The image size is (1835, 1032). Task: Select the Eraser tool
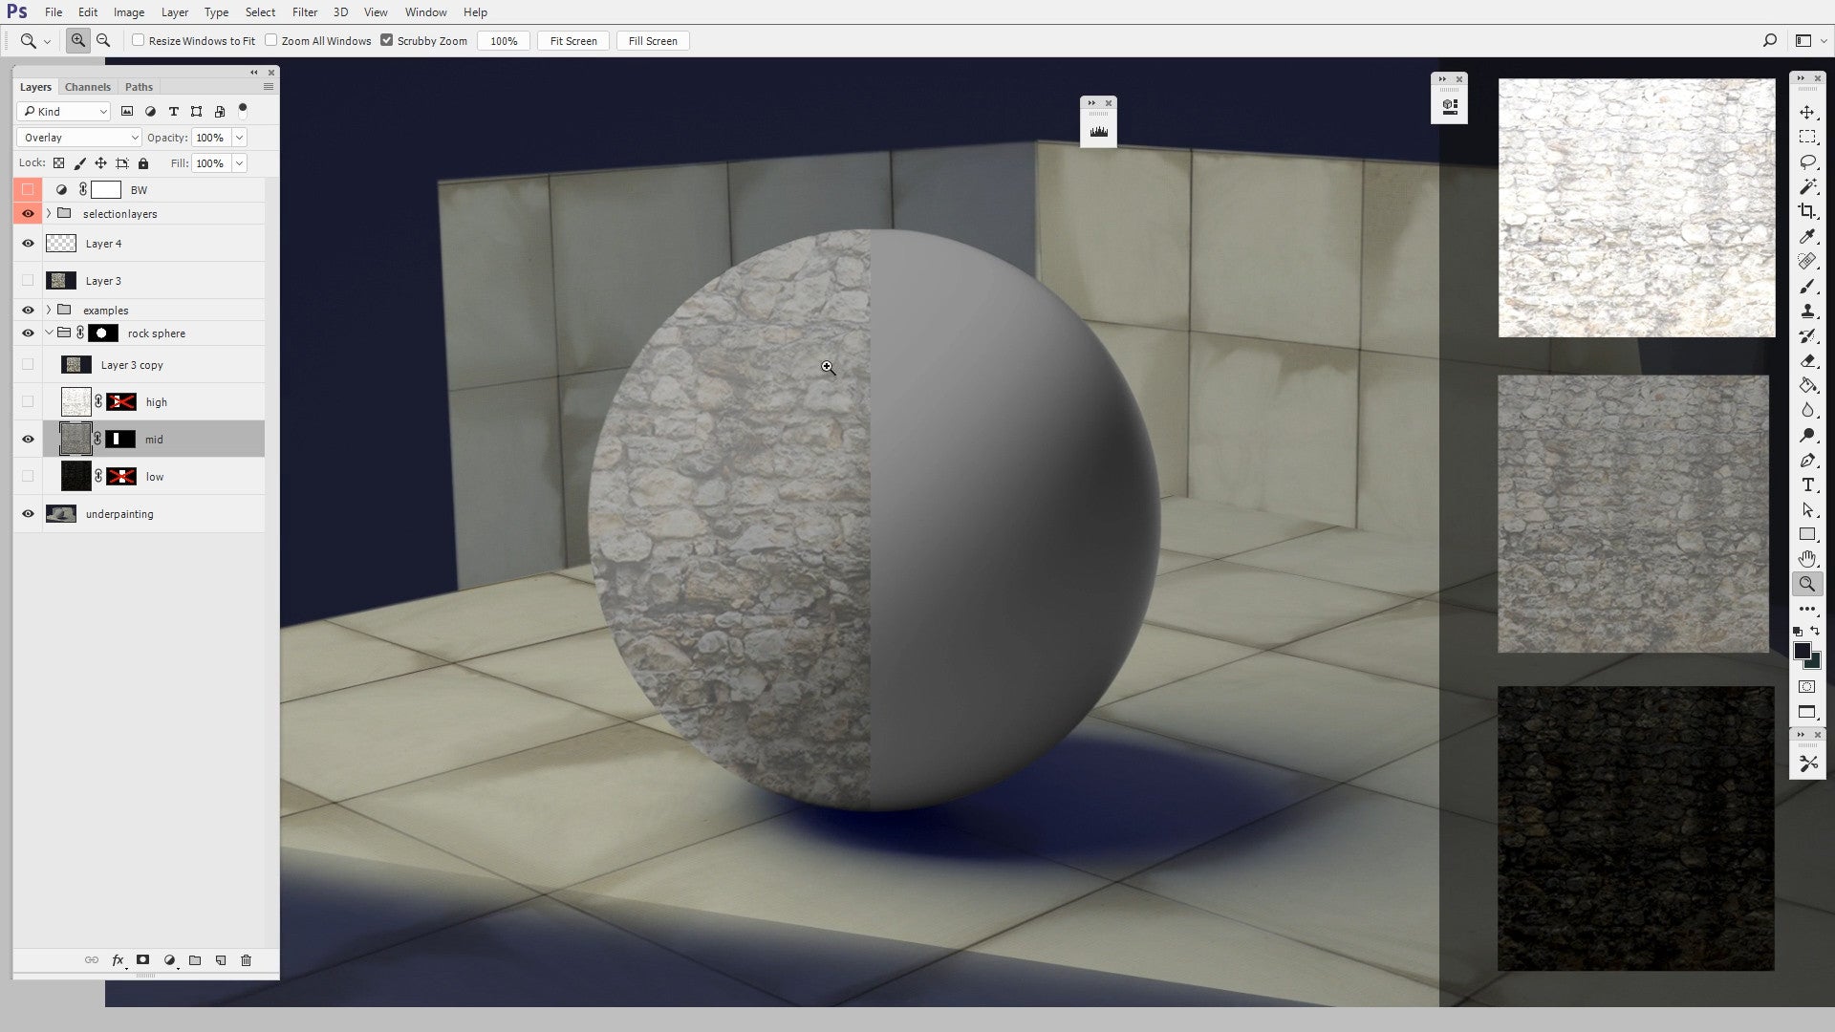pyautogui.click(x=1807, y=361)
